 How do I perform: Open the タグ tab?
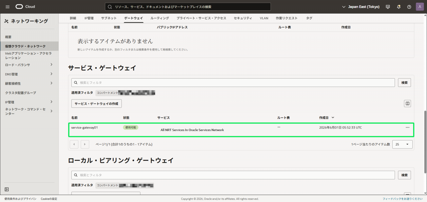click(309, 18)
